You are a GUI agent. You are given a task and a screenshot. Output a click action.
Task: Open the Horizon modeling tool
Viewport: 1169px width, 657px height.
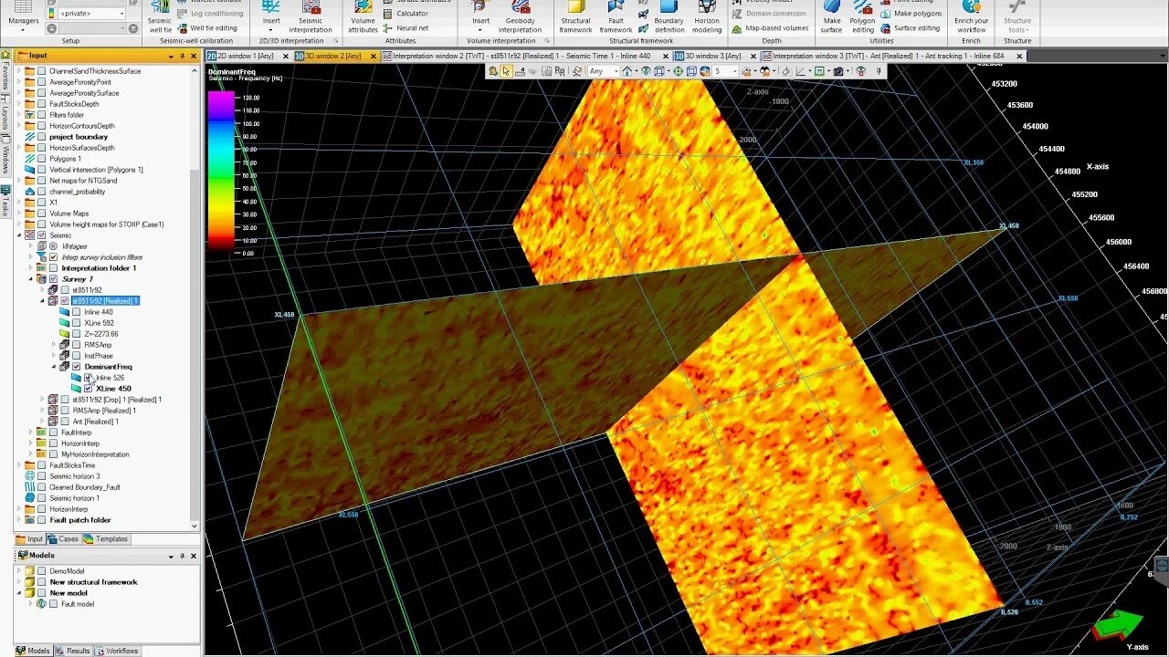click(707, 17)
